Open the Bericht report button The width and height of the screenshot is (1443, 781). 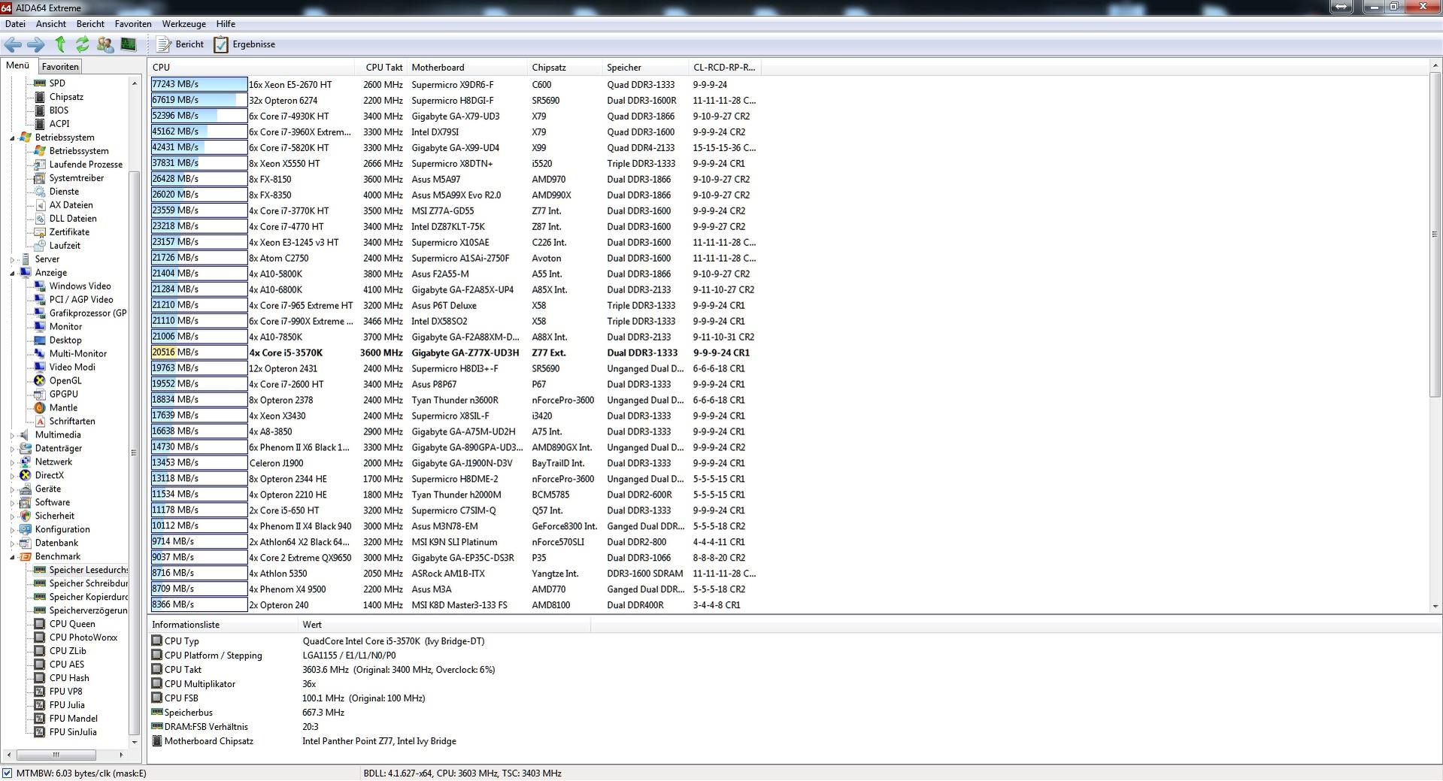pyautogui.click(x=180, y=44)
